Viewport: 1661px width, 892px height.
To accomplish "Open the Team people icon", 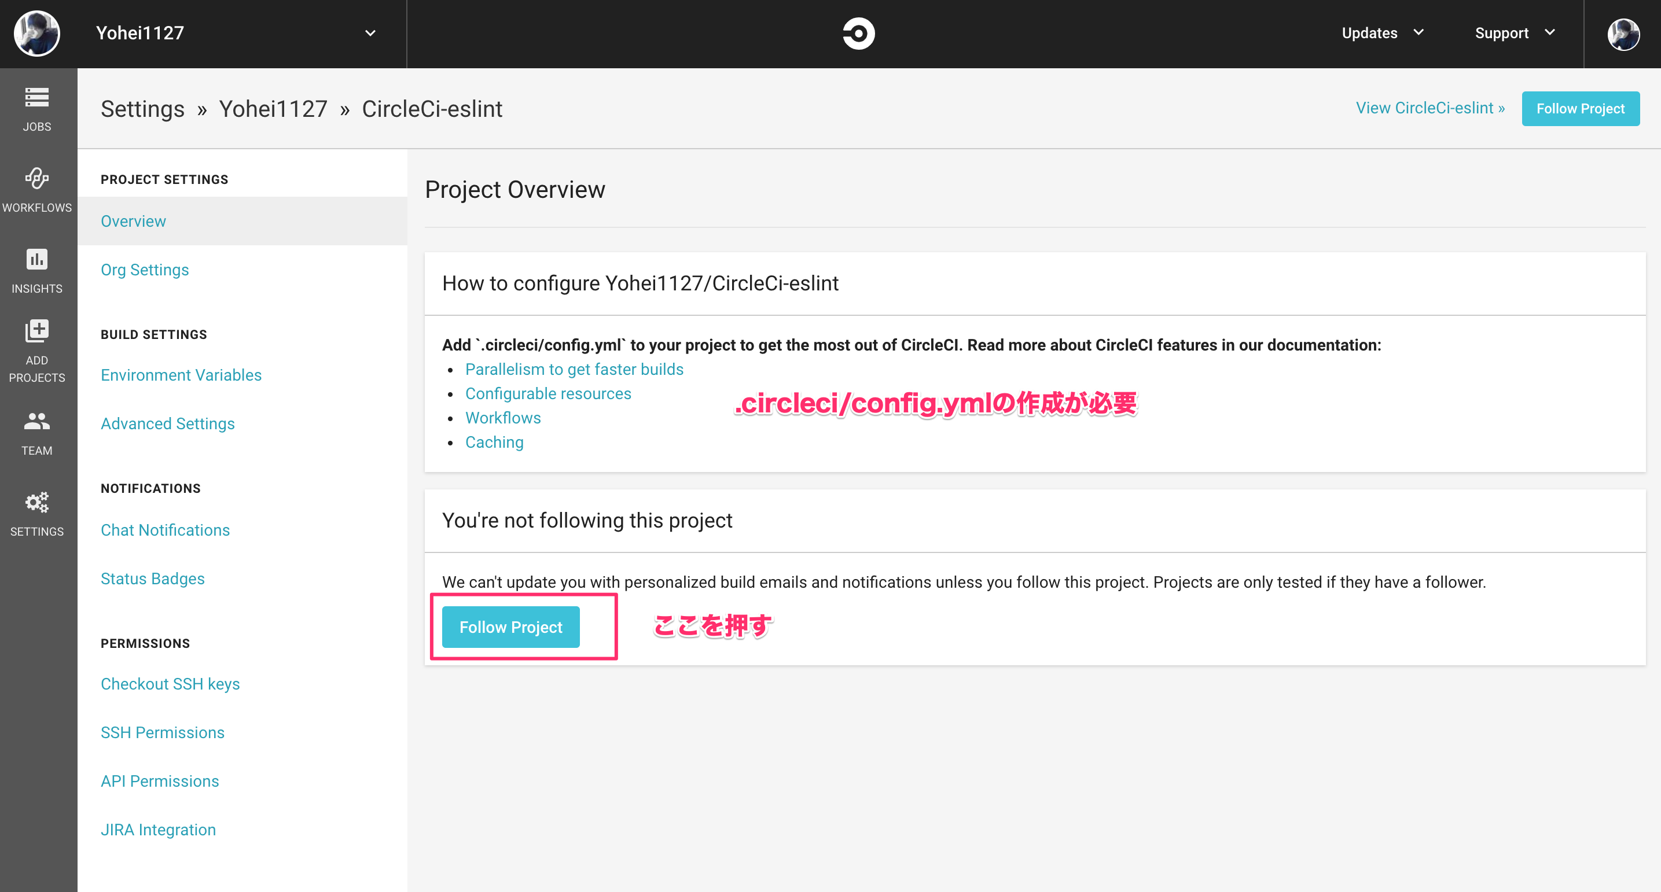I will [37, 422].
